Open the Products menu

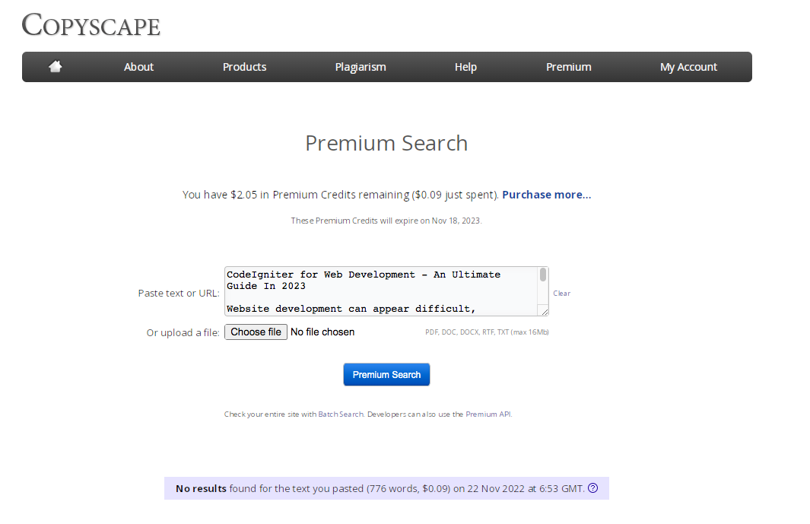(244, 67)
